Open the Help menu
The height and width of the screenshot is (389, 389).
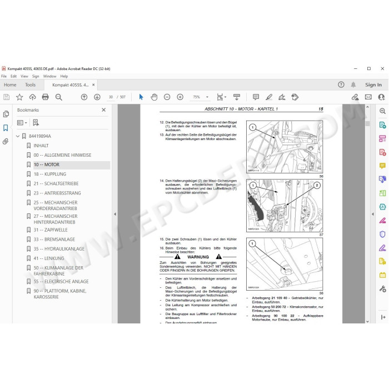[64, 76]
